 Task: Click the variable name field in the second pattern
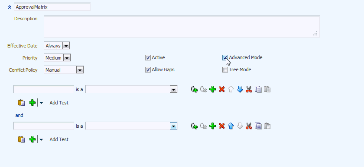click(x=44, y=126)
